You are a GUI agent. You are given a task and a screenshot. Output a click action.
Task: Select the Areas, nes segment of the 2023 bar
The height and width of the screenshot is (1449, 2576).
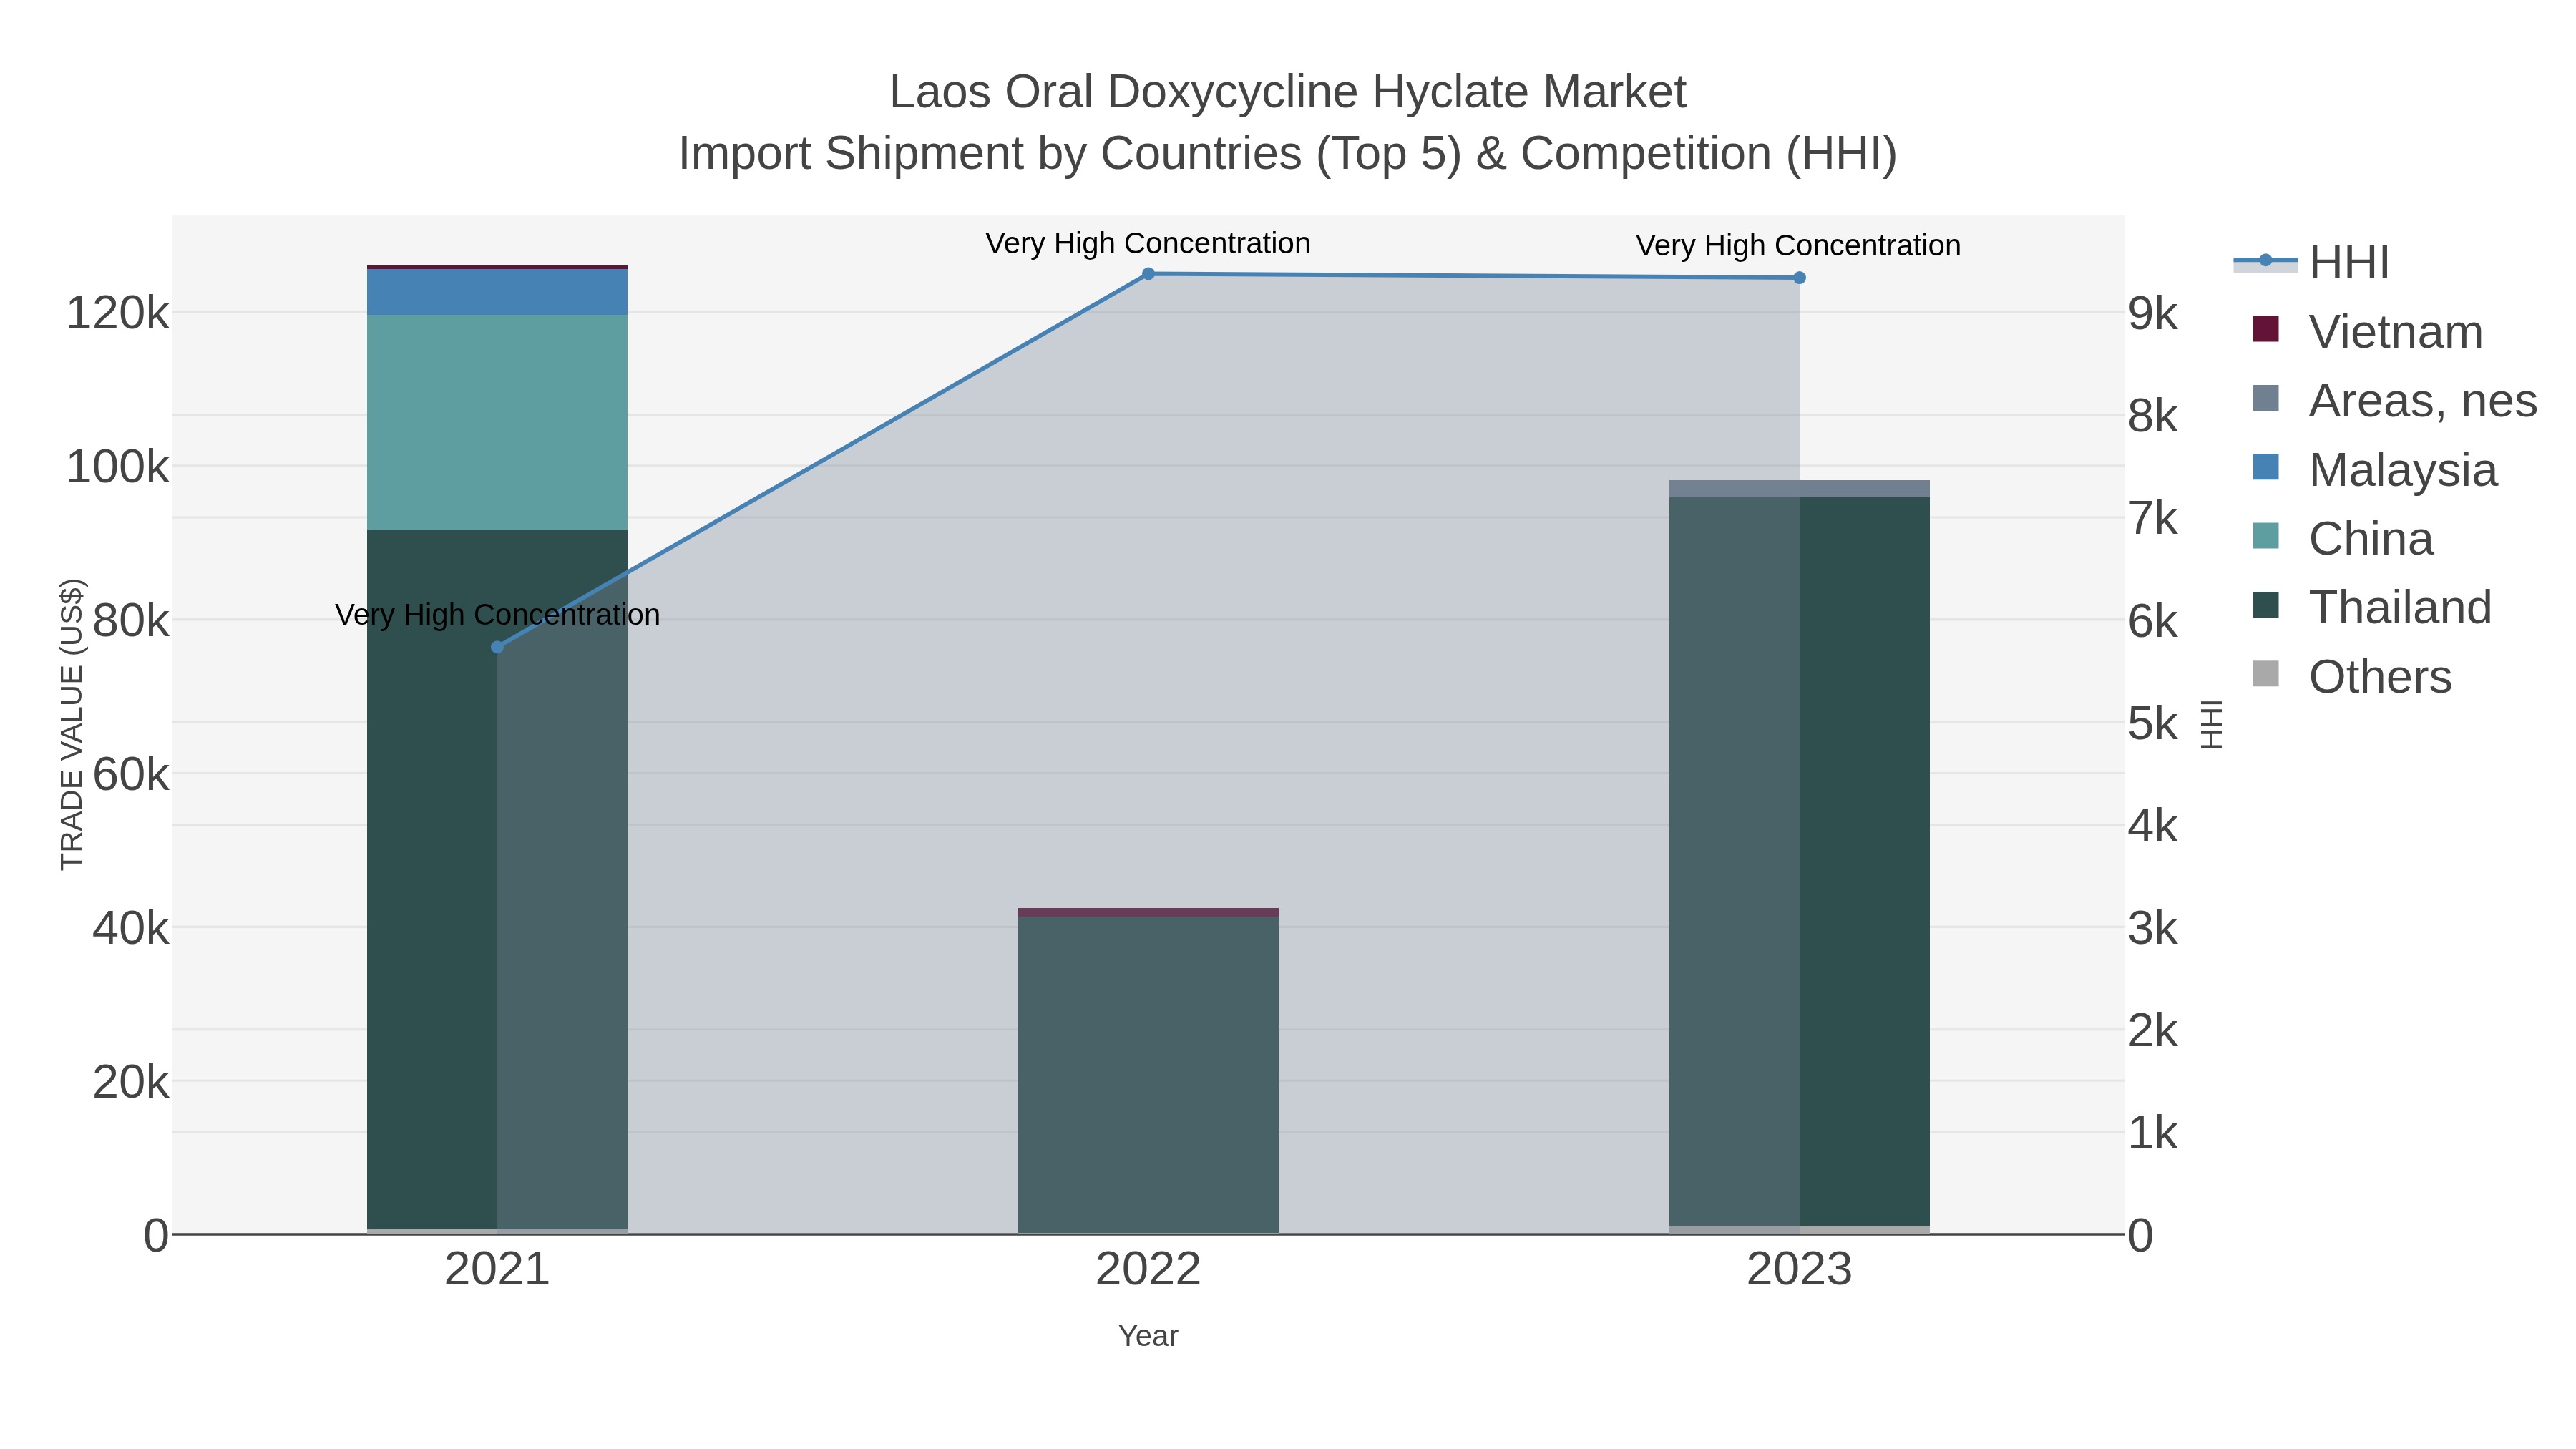[x=1799, y=488]
